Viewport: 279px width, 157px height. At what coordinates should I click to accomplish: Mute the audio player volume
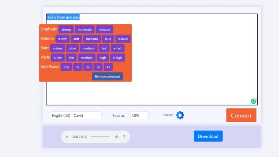[116, 137]
